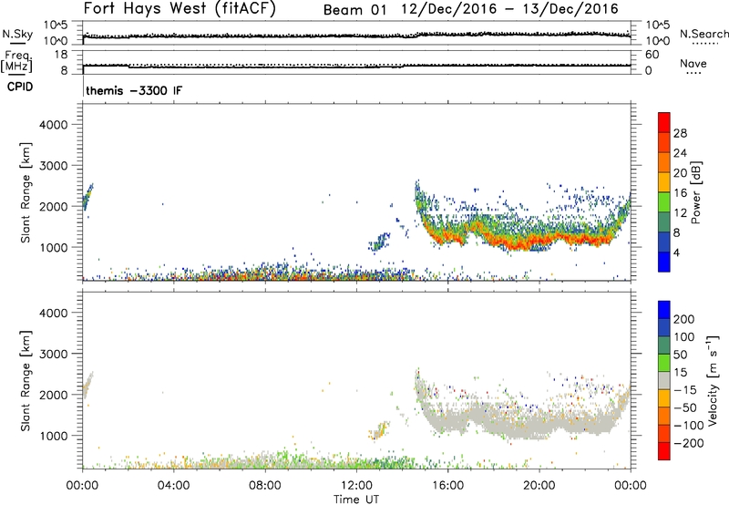Click the '18' tick on the frequency axis

click(61, 55)
